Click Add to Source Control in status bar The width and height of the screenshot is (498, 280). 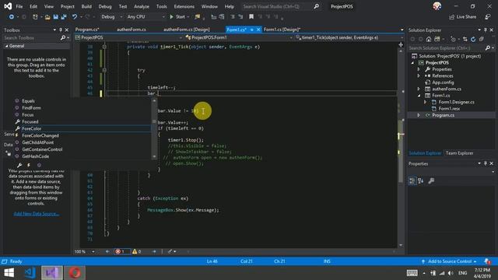[x=450, y=261]
